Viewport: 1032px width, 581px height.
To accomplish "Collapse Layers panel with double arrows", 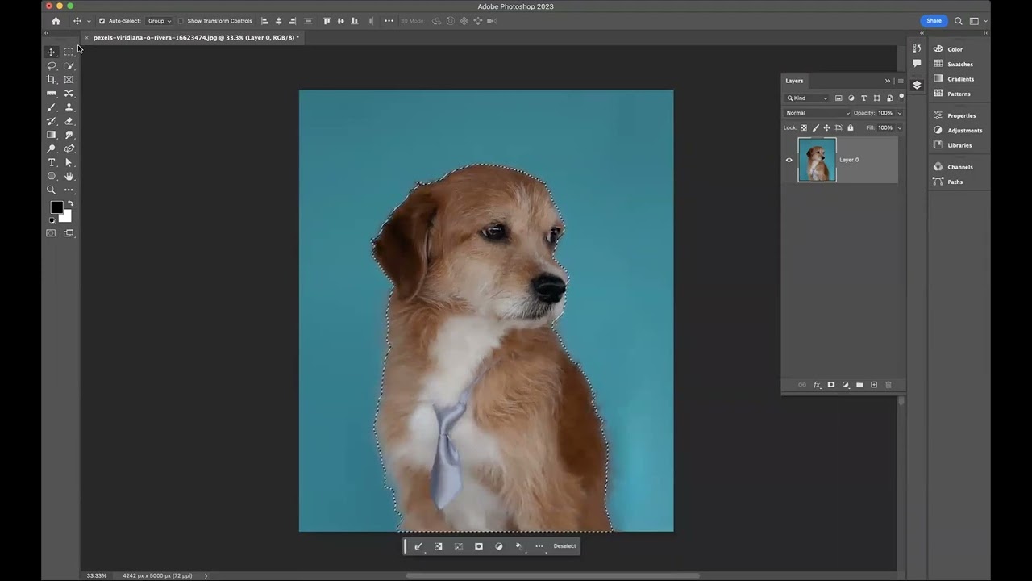I will 888,81.
